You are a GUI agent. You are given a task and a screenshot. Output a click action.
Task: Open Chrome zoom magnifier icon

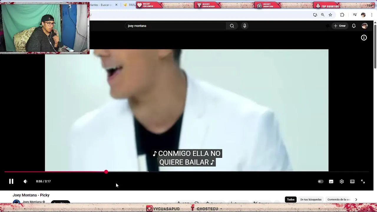[x=323, y=15]
